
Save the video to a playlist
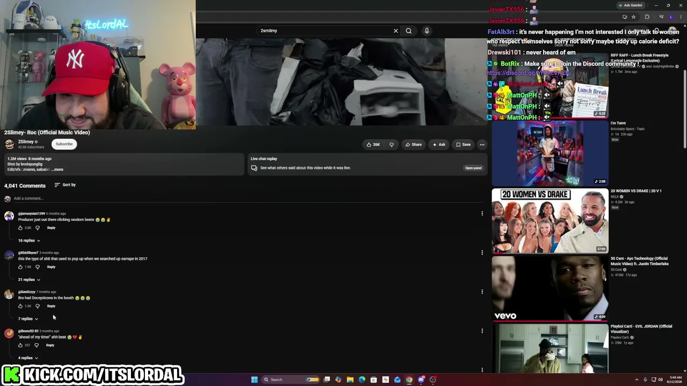pos(463,144)
